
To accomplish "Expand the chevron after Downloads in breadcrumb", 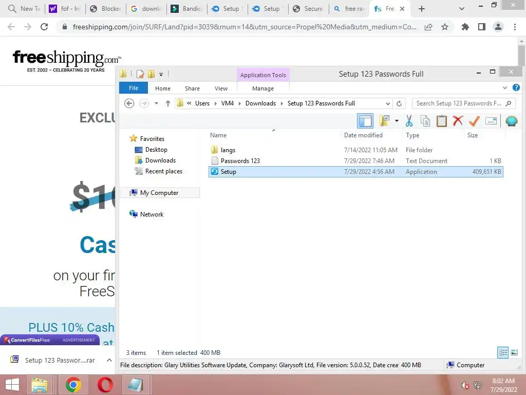I will coord(282,103).
